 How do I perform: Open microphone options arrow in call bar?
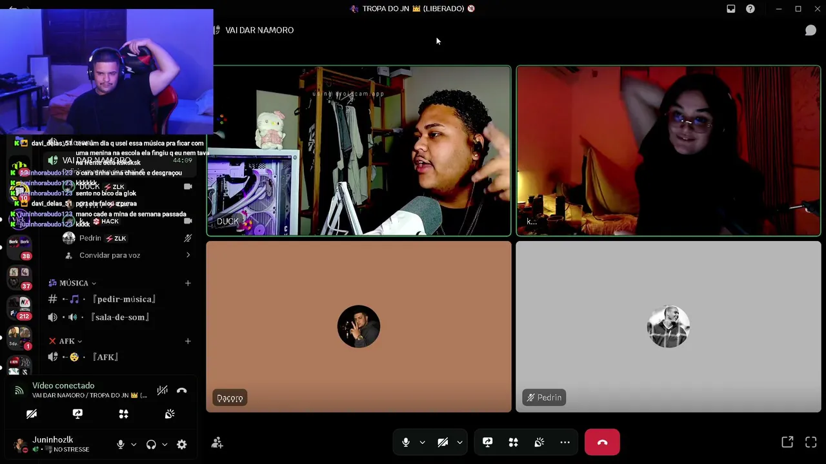(x=422, y=442)
